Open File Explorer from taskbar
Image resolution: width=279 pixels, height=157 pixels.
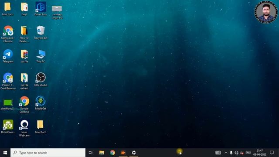click(x=102, y=153)
